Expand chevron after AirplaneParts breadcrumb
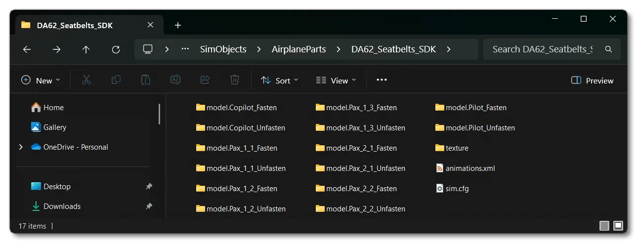Screen dimensions: 637x243 pos(339,49)
